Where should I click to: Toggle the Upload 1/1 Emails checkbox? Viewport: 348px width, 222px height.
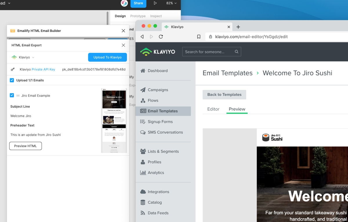click(x=12, y=80)
